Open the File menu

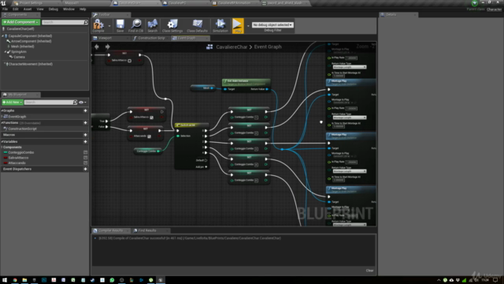[x=6, y=9]
